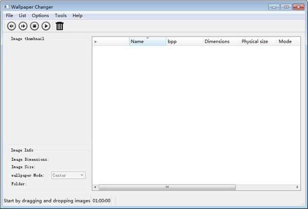Image resolution: width=308 pixels, height=209 pixels.
Task: Open the File menu
Action: (x=10, y=15)
